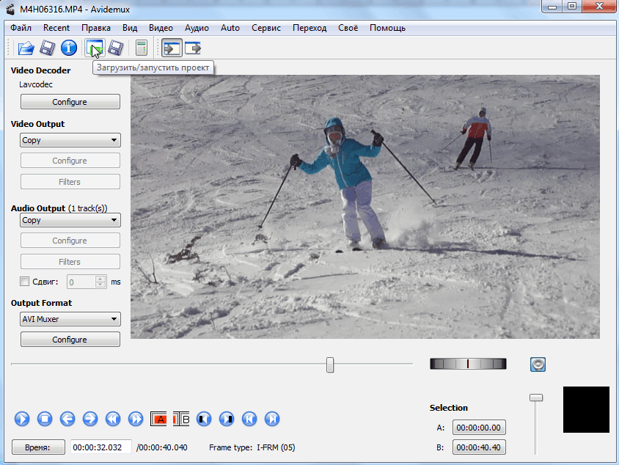Open the Видео menu
Viewport: 619px width, 465px height.
click(161, 28)
